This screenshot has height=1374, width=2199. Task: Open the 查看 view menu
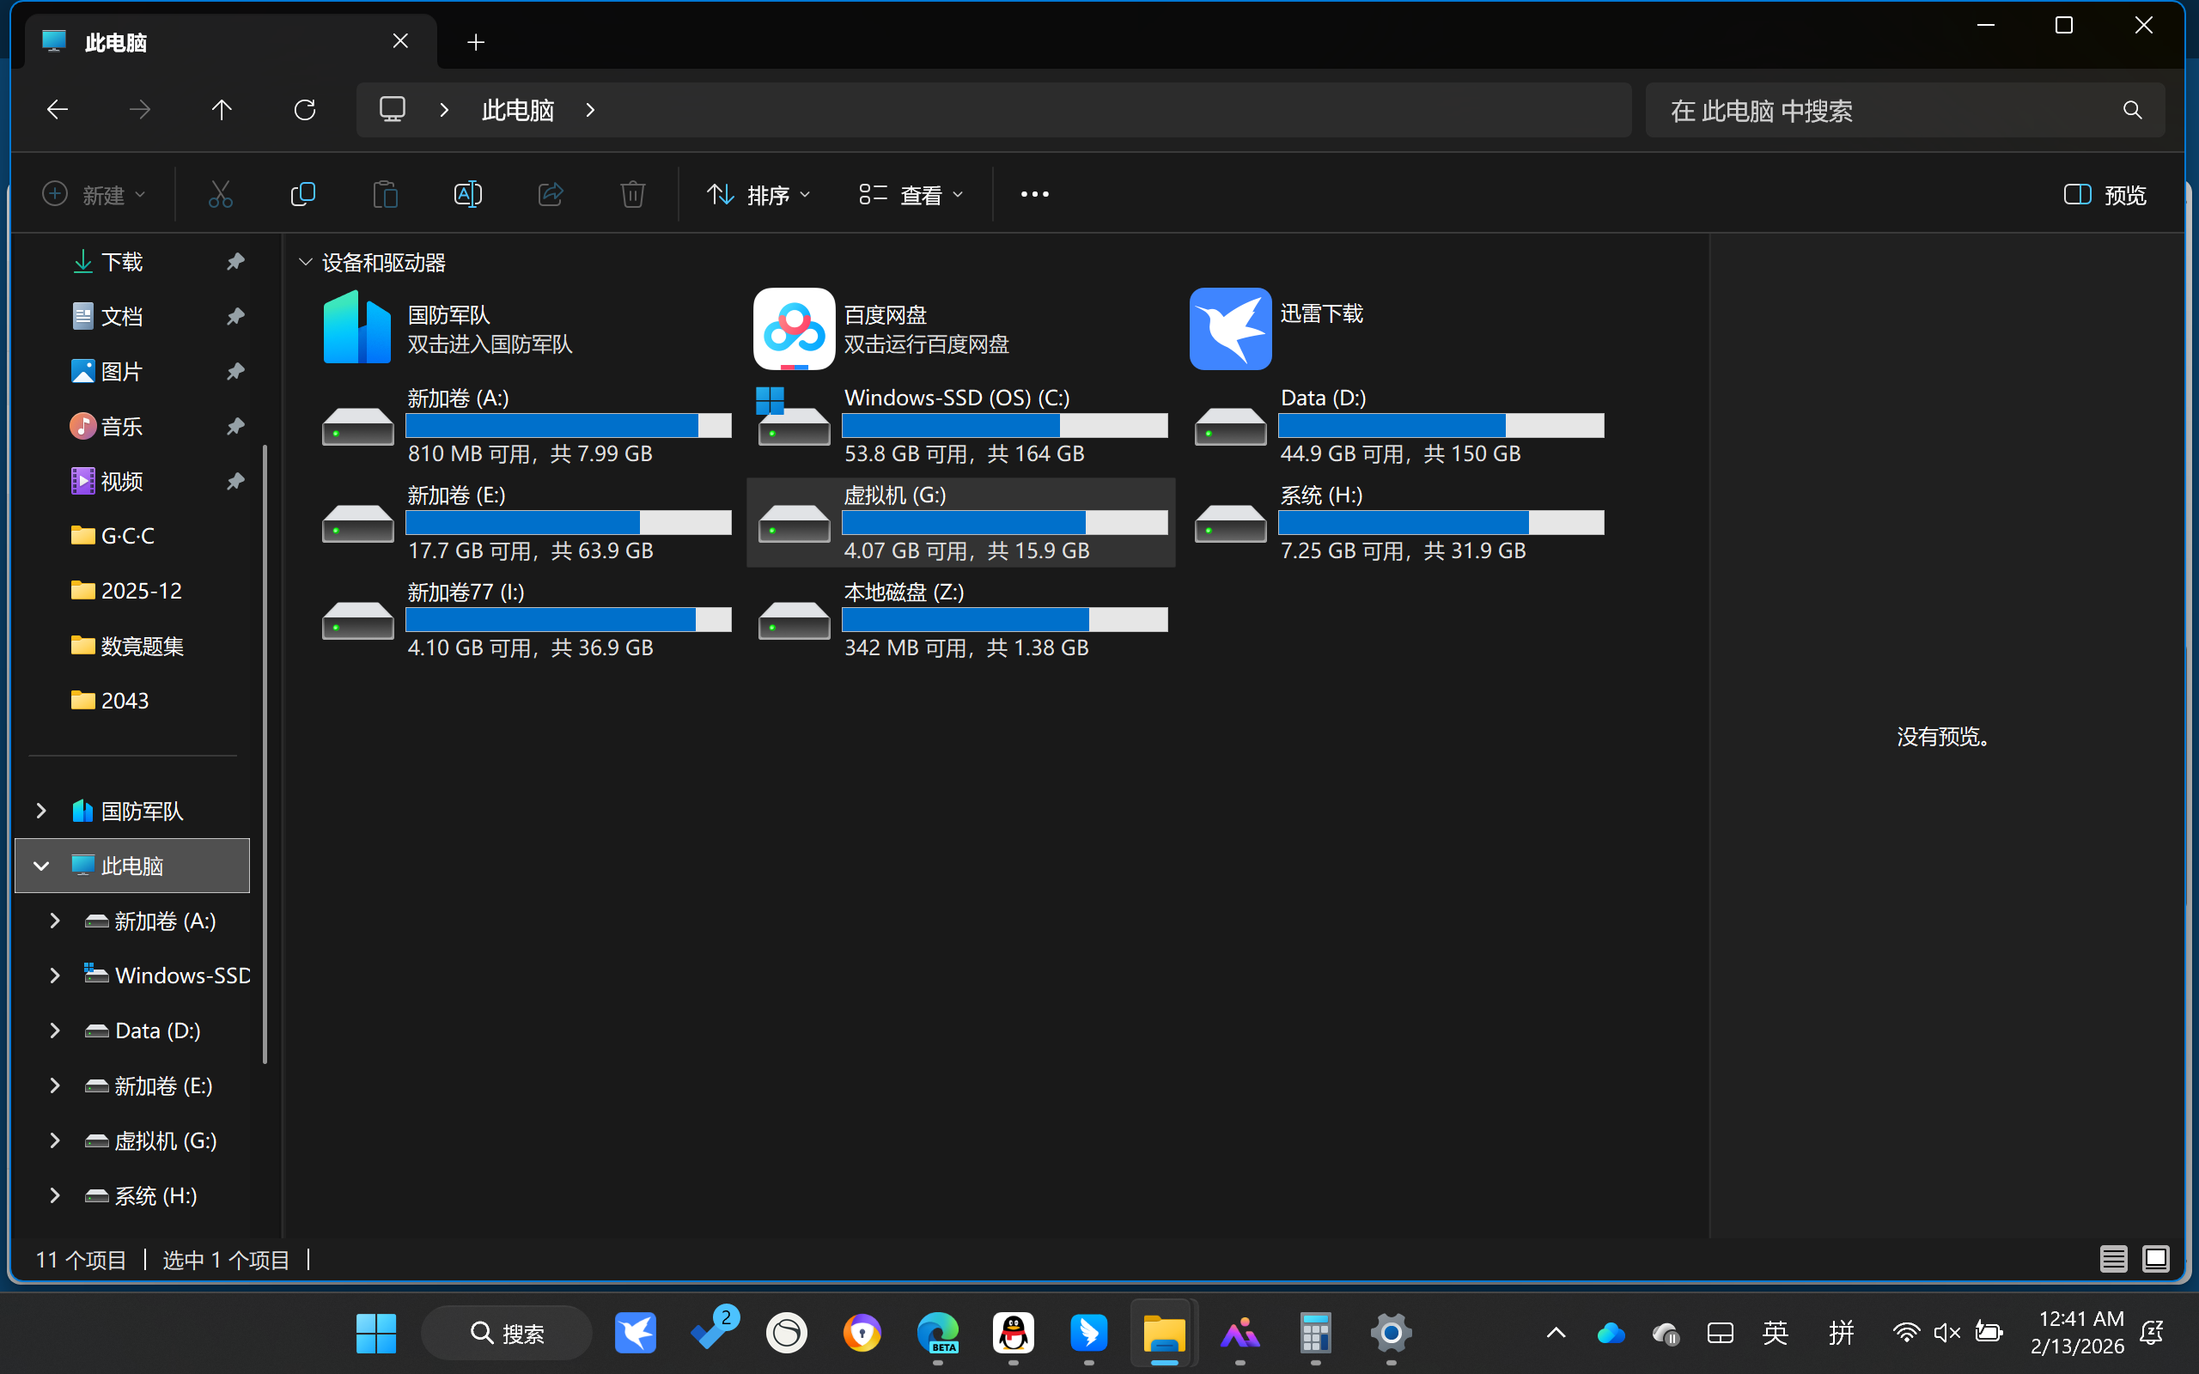(911, 194)
